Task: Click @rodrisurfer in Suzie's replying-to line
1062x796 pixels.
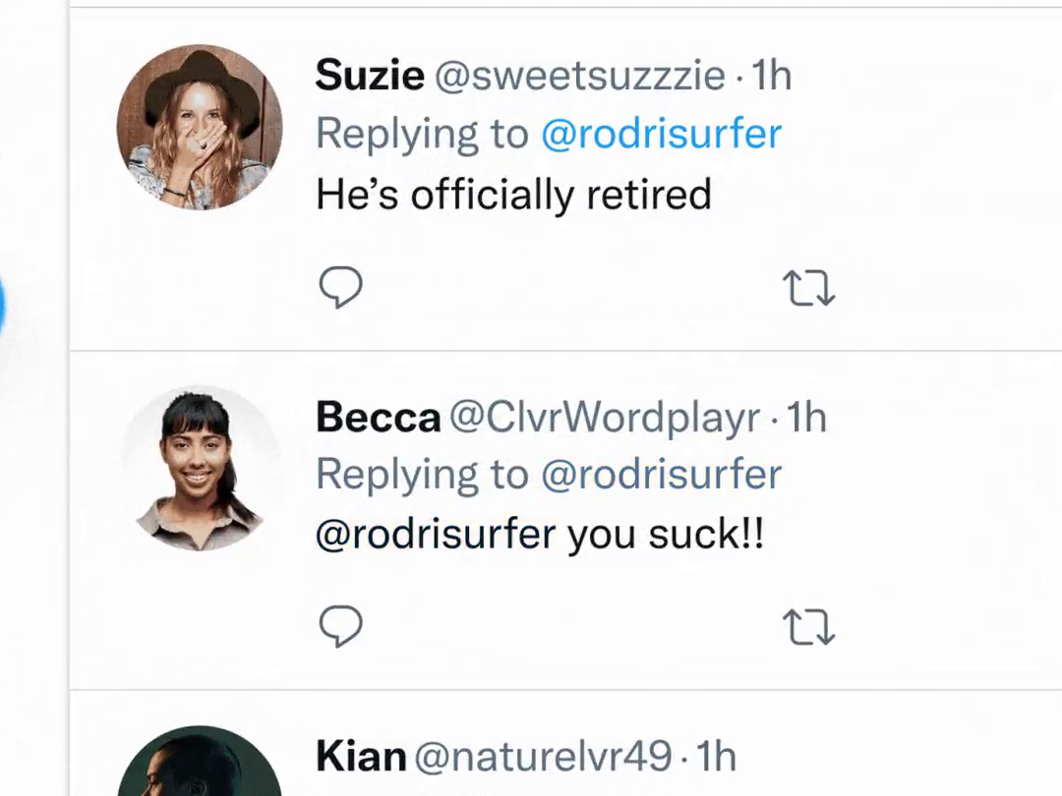Action: coord(661,134)
